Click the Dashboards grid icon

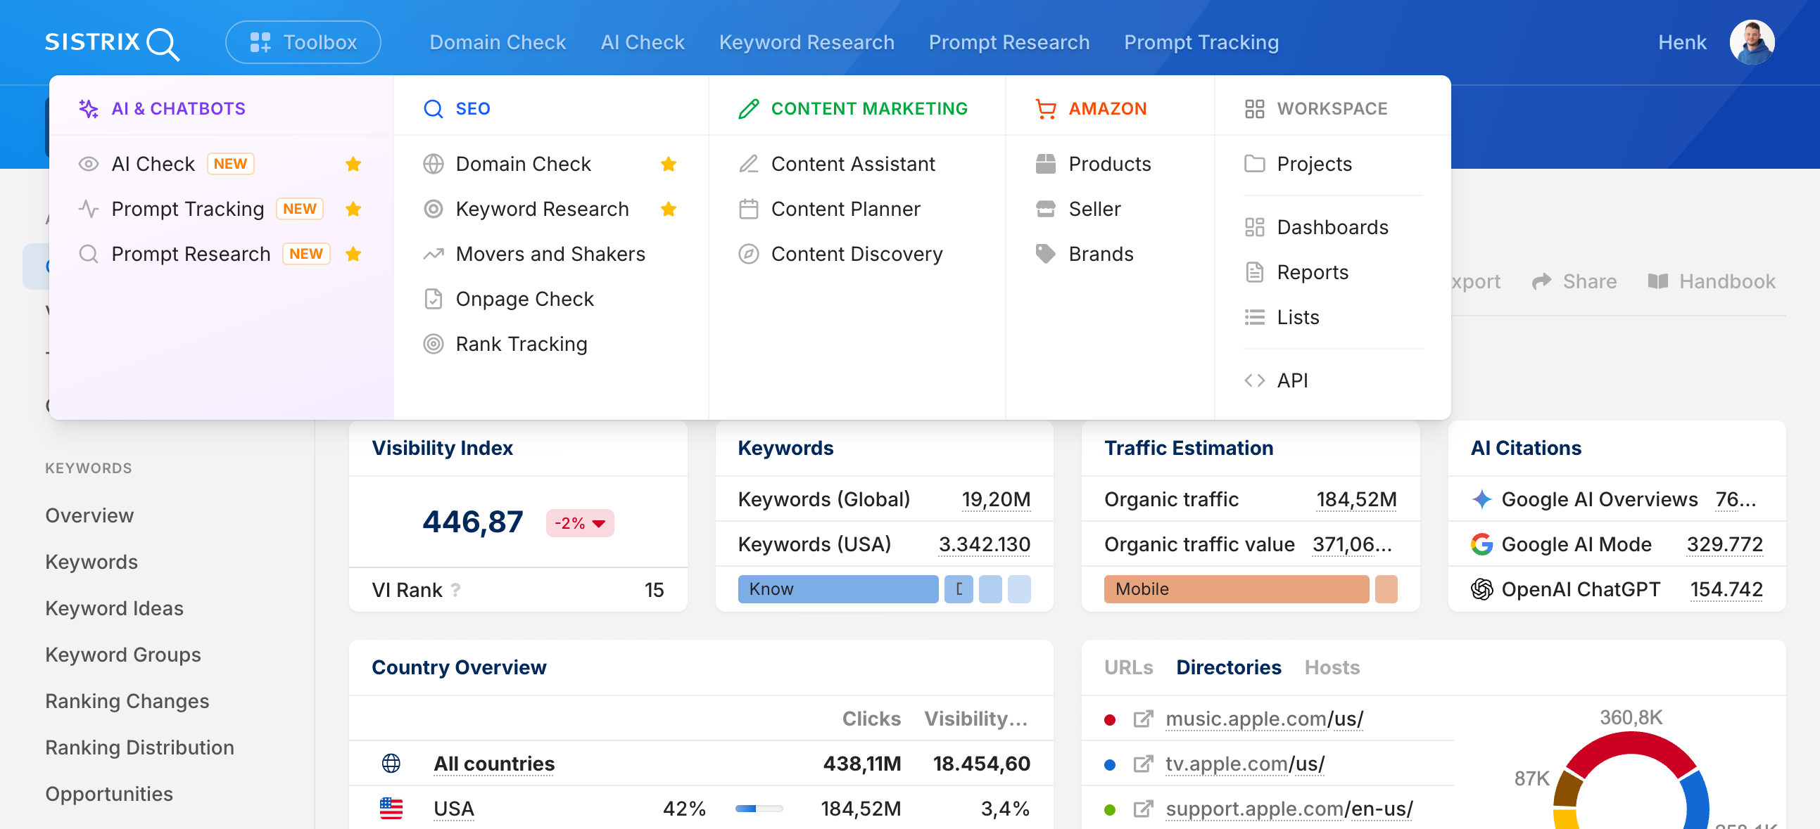[1254, 227]
